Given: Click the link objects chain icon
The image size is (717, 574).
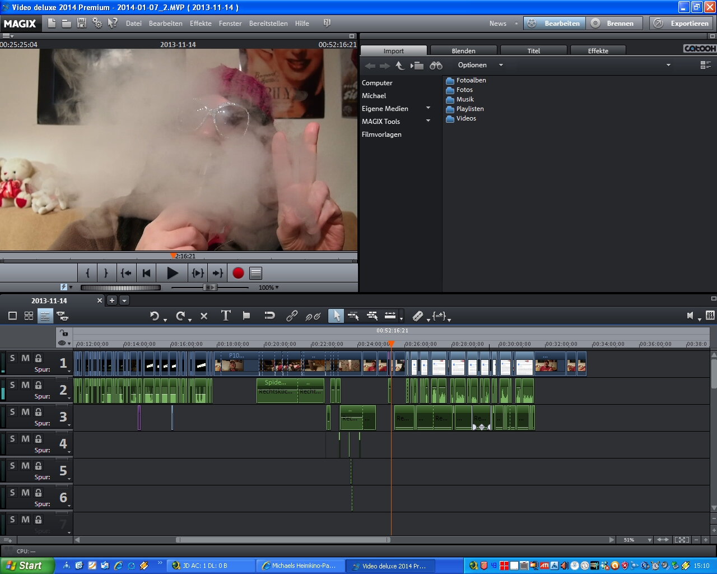Looking at the screenshot, I should (292, 316).
